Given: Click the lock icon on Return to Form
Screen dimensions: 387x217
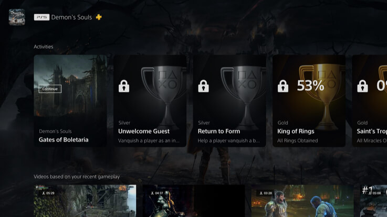Looking at the screenshot, I should pyautogui.click(x=203, y=86).
